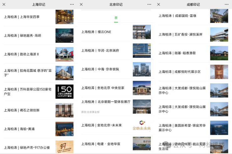The width and height of the screenshot is (232, 154).
Task: Open article 上海柏涛 | 缦云ONE
Action: (x=96, y=32)
